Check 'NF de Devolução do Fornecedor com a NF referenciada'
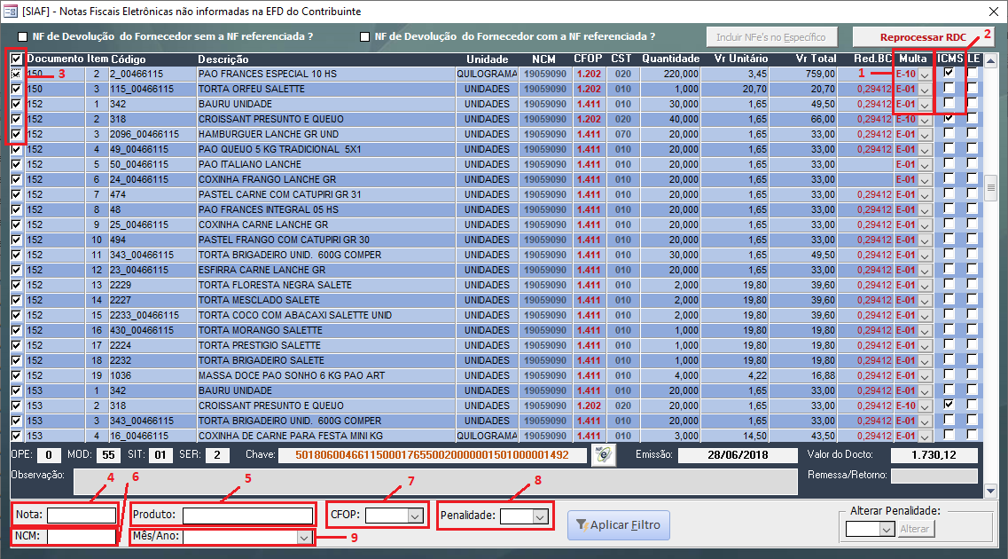1008x559 pixels. tap(364, 37)
